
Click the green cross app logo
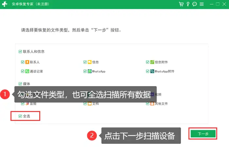(4, 4)
